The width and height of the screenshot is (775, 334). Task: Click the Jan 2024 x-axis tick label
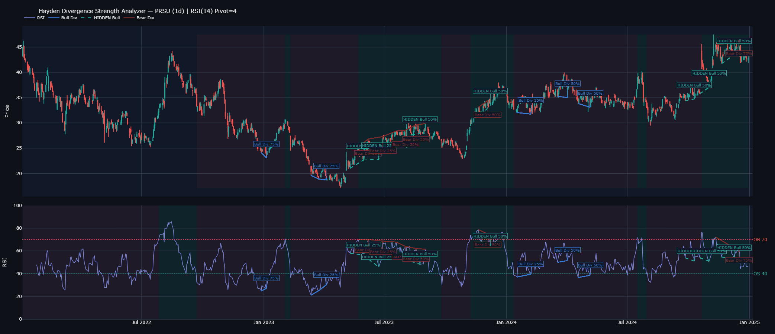tap(506, 322)
